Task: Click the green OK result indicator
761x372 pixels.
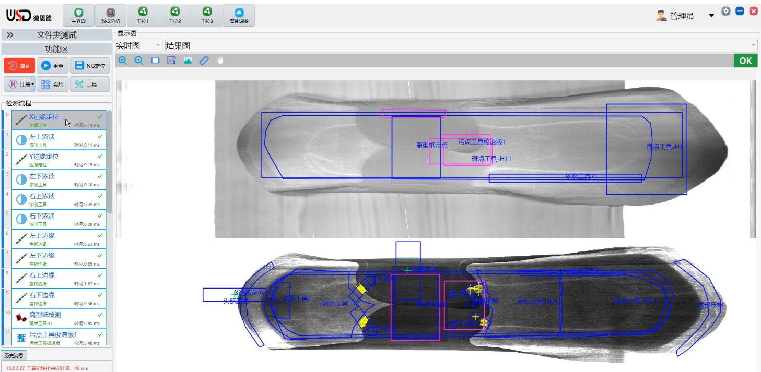Action: pos(745,61)
